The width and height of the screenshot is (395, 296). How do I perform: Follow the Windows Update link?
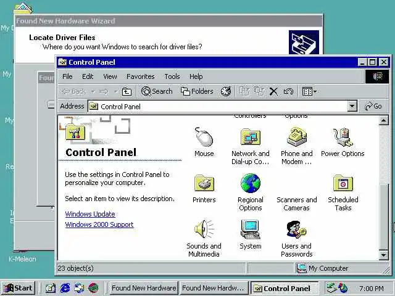tap(90, 214)
